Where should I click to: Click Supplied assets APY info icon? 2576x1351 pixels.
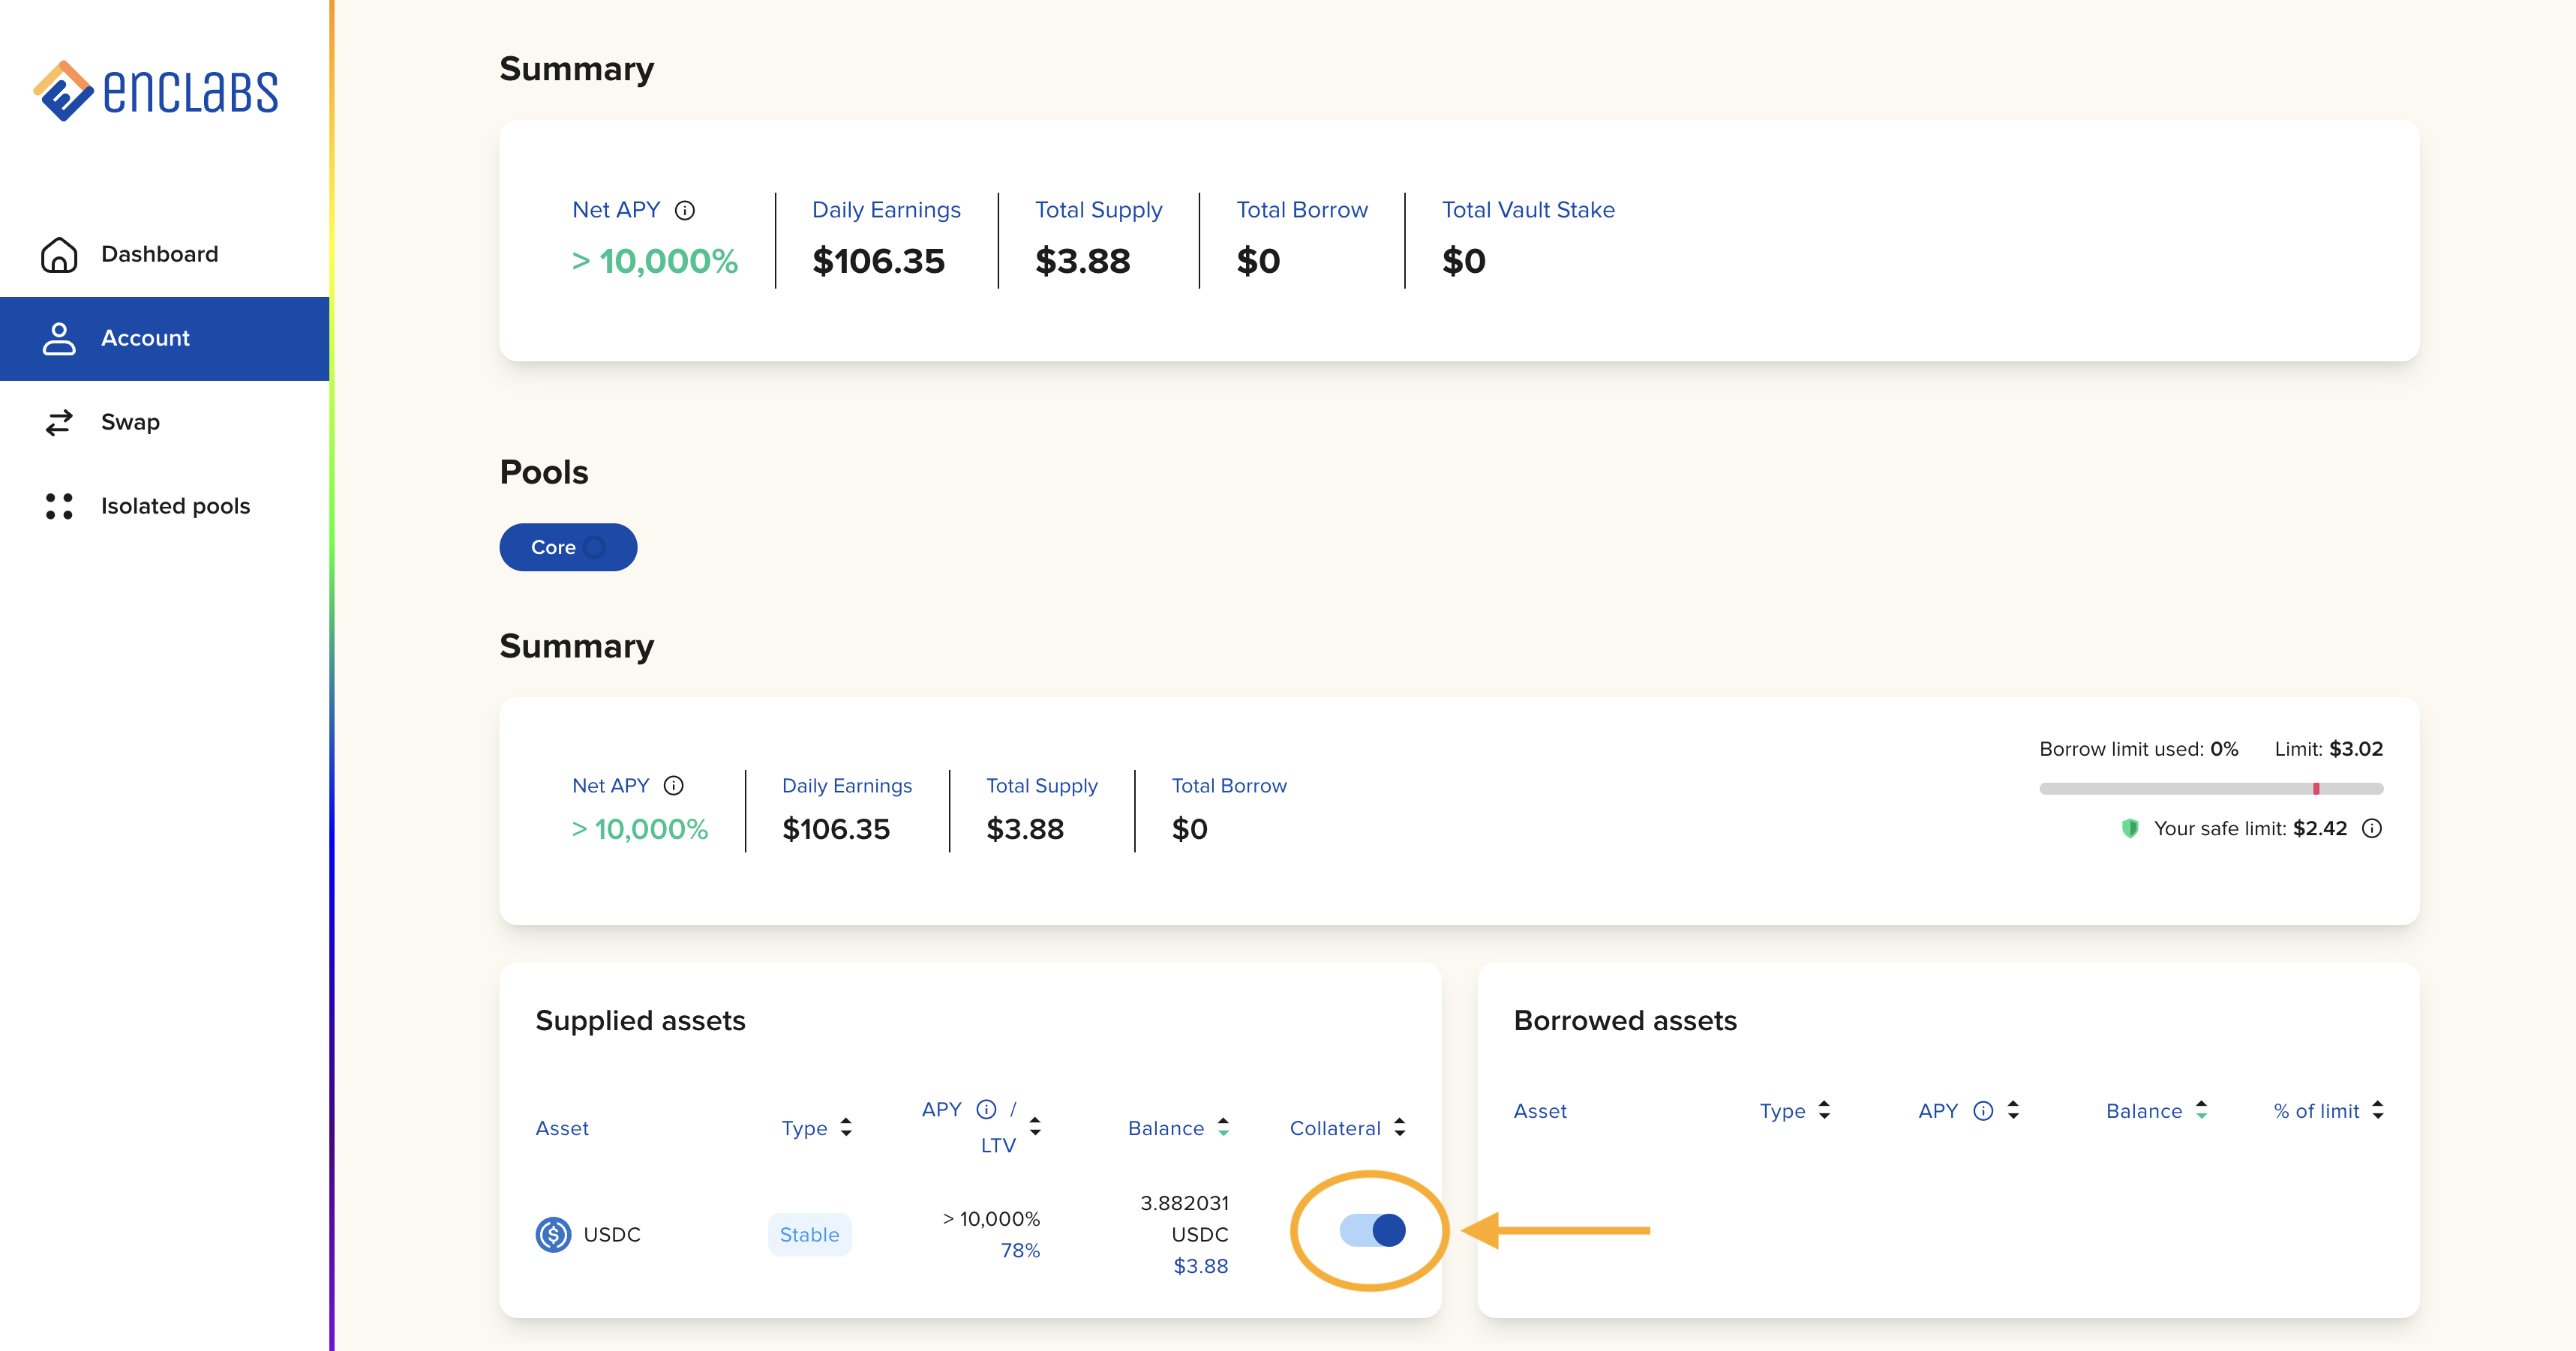pyautogui.click(x=986, y=1109)
